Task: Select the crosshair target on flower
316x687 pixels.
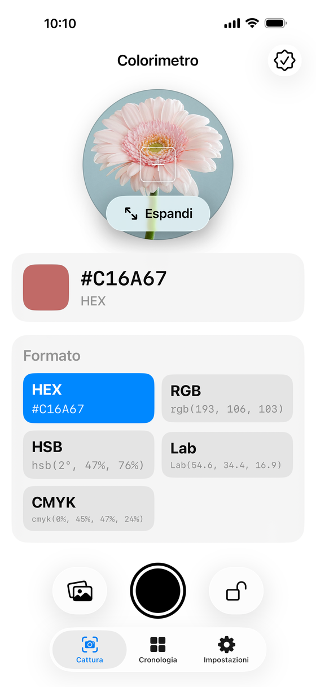Action: [x=158, y=164]
